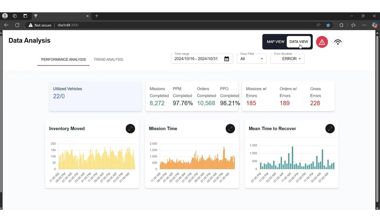Open browser workspaces icon
The image size is (380, 222).
tap(15, 16)
